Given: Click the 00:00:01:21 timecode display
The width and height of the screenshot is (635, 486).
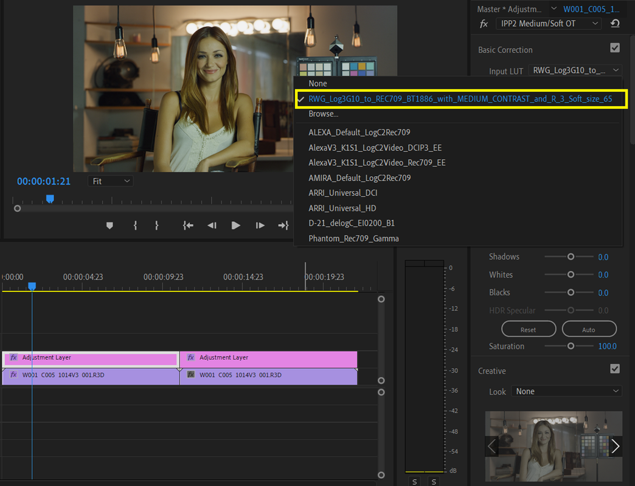Looking at the screenshot, I should tap(44, 182).
